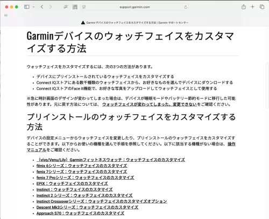Select the Garmin サポートセンター tab
Image resolution: width=269 pixels, height=219 pixels.
[x=134, y=23]
